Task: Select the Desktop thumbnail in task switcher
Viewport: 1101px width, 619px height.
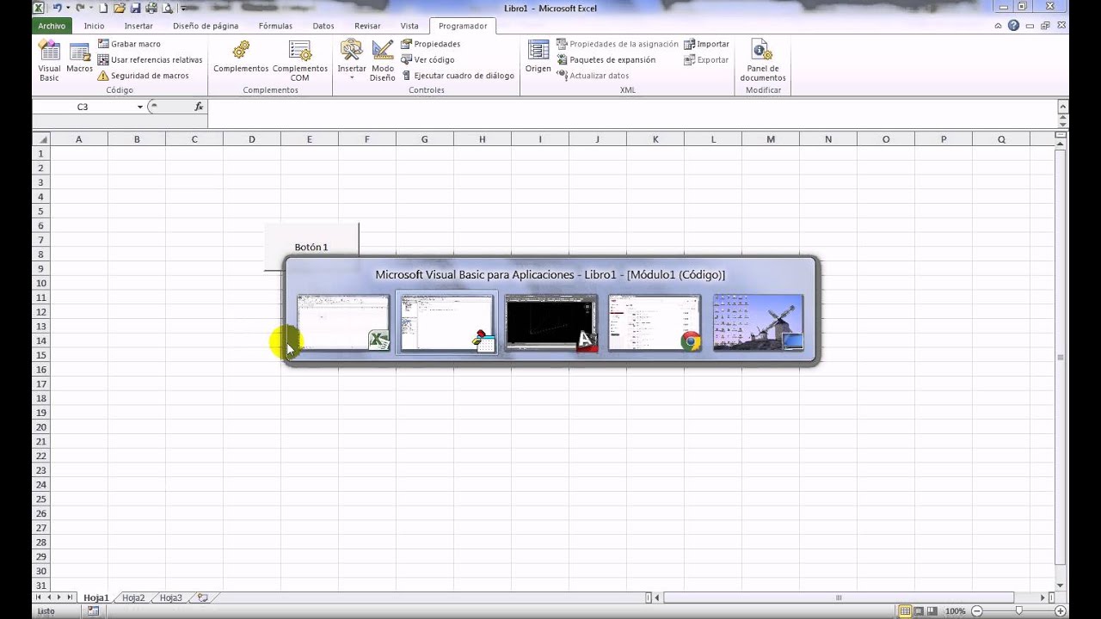Action: coord(759,323)
